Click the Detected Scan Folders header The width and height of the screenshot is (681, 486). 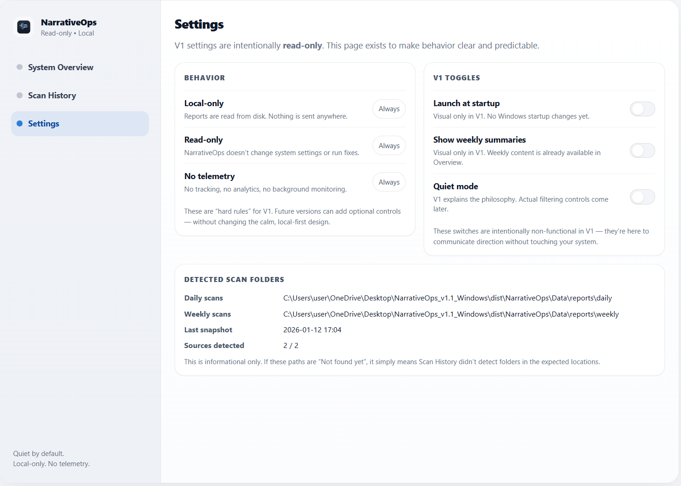tap(234, 280)
